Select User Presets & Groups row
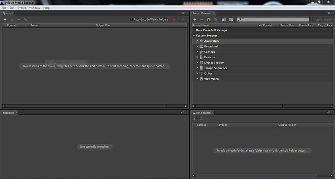This screenshot has height=179, width=335. click(263, 30)
